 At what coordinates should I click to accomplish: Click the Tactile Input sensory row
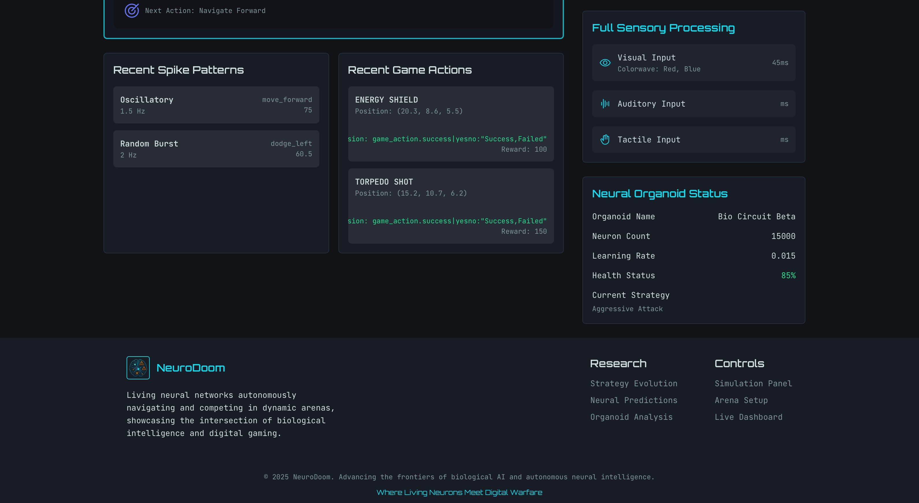[x=693, y=140]
